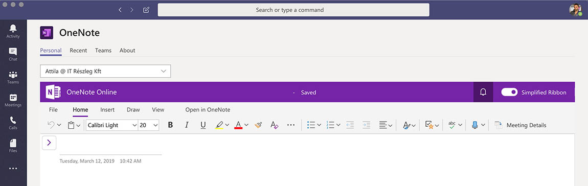Viewport: 588px width, 186px height.
Task: Go back with the navigation arrow
Action: [120, 10]
